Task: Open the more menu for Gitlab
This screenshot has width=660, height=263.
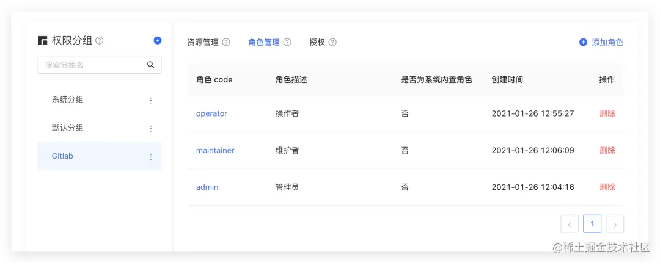Action: (151, 156)
